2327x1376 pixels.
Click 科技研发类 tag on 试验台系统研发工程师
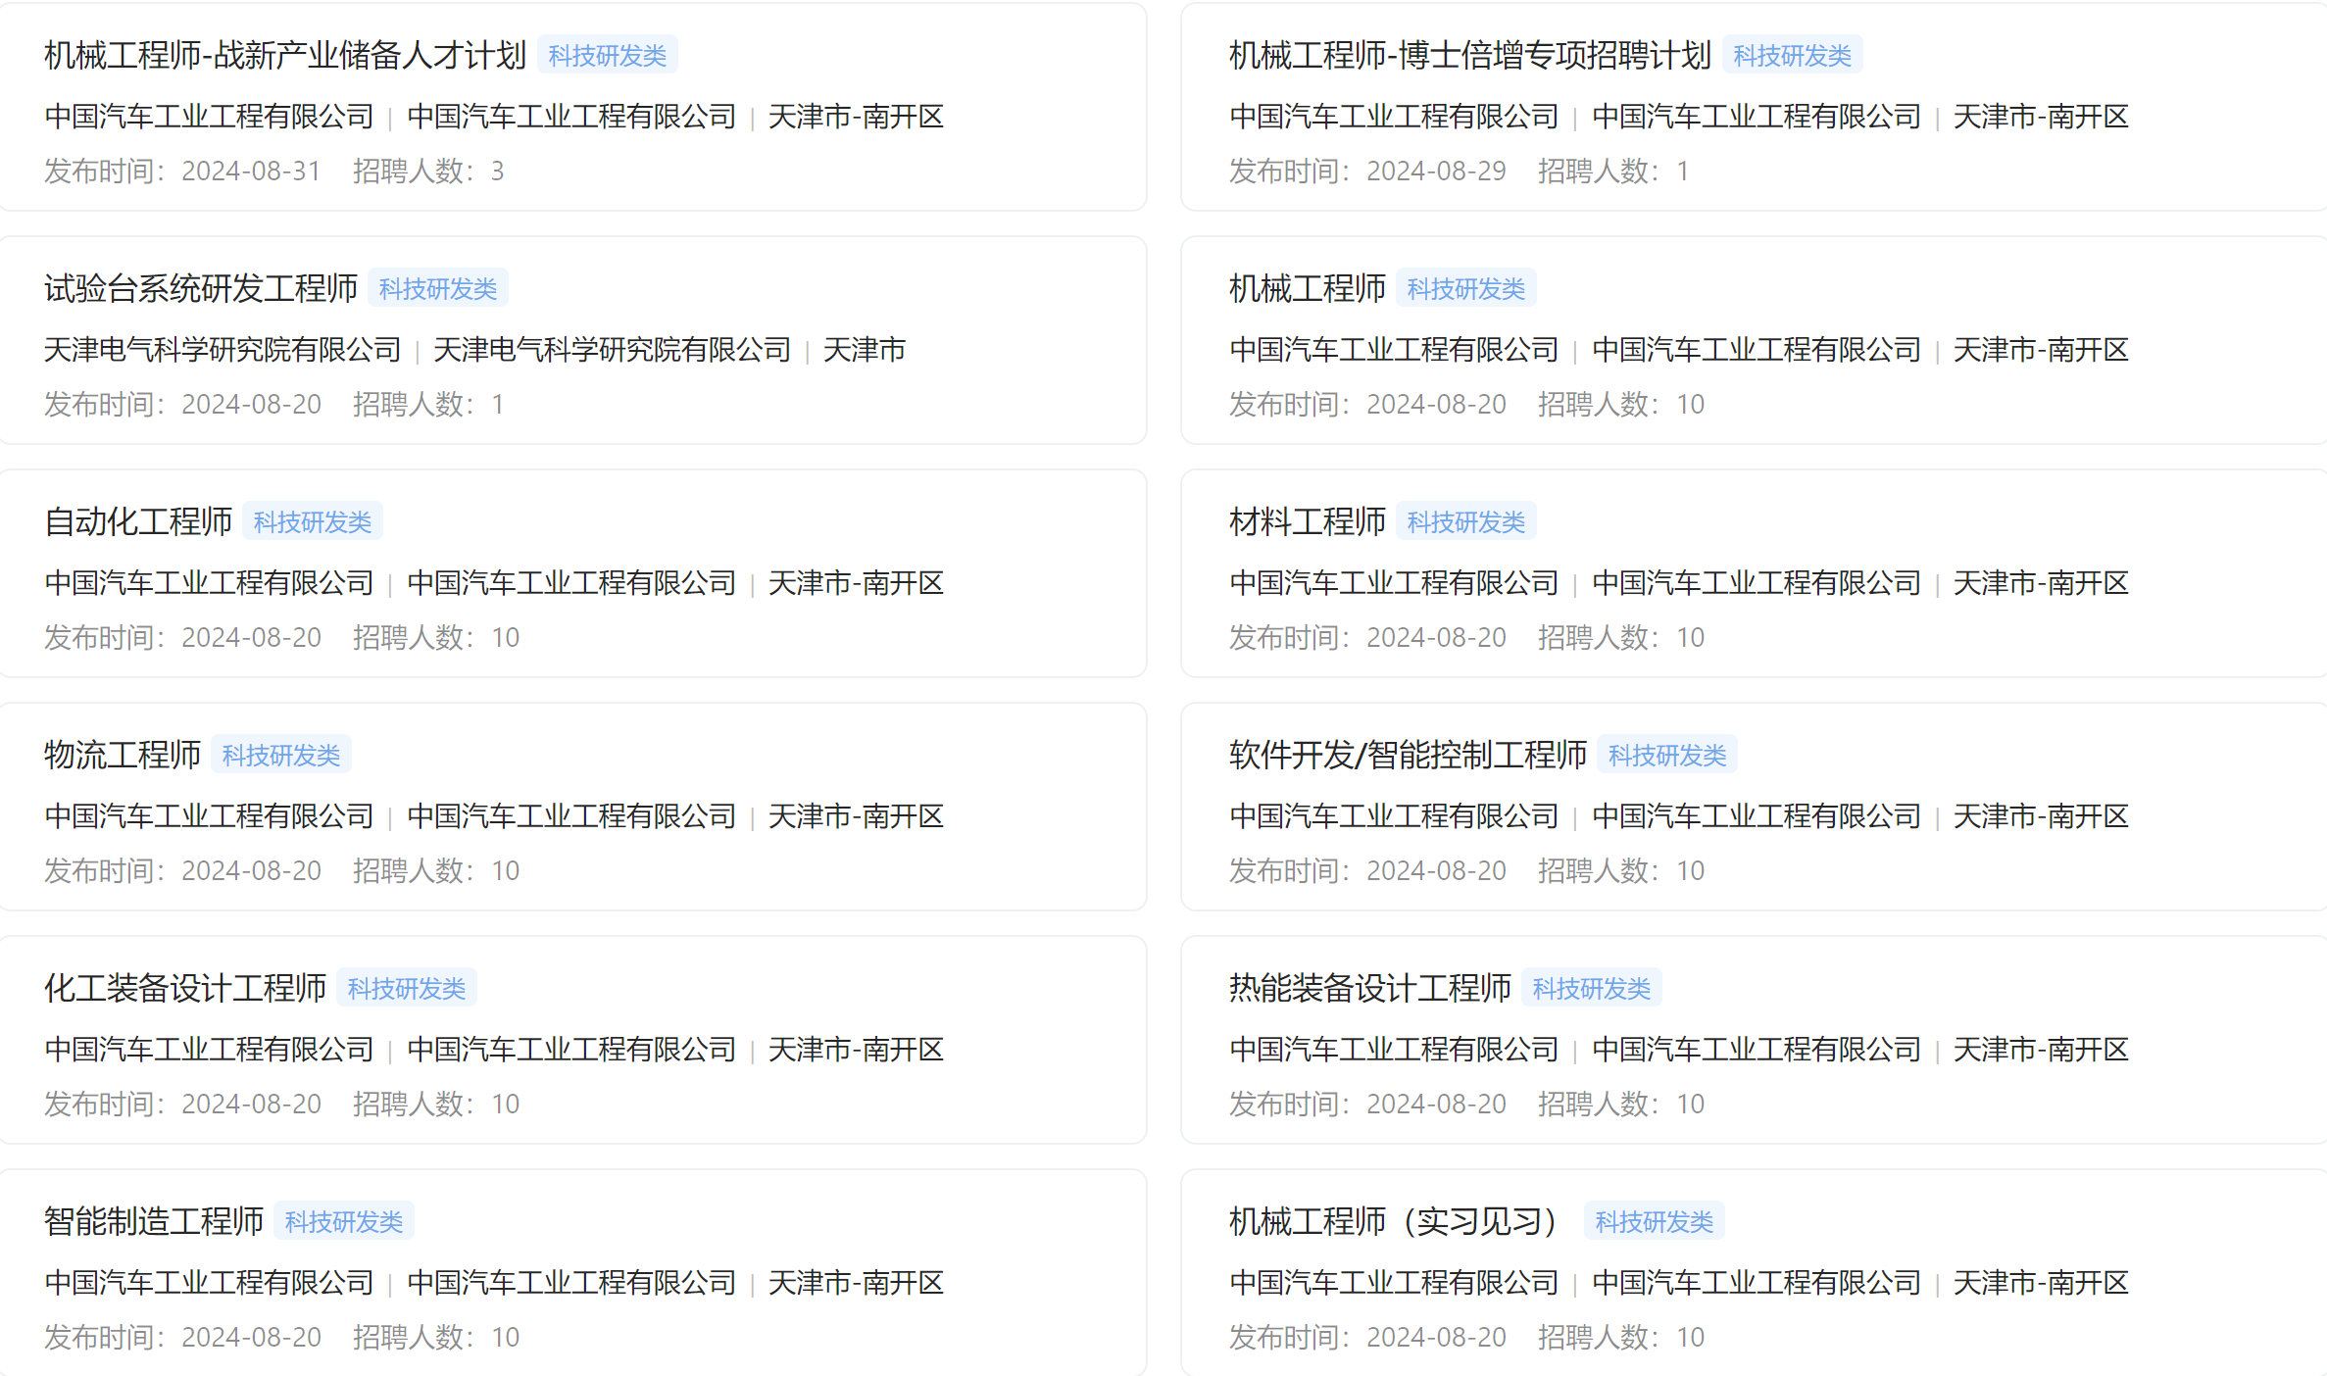438,289
